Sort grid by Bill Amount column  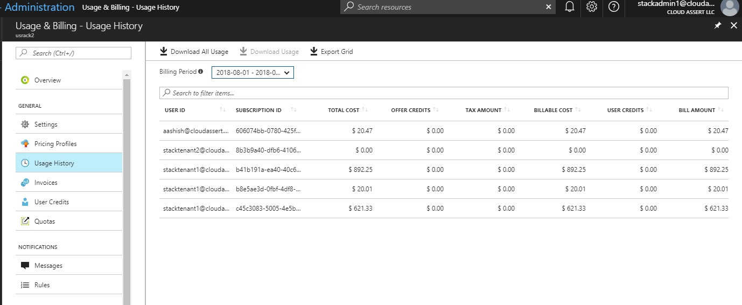pos(697,110)
